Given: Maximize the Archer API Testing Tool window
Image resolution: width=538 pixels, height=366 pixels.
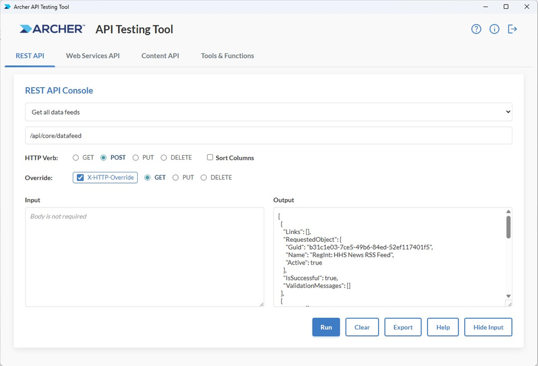Looking at the screenshot, I should [506, 7].
